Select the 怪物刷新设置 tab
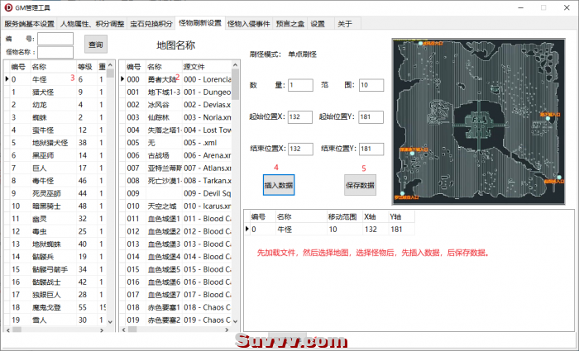Viewport: 579px width, 351px height. coord(200,23)
